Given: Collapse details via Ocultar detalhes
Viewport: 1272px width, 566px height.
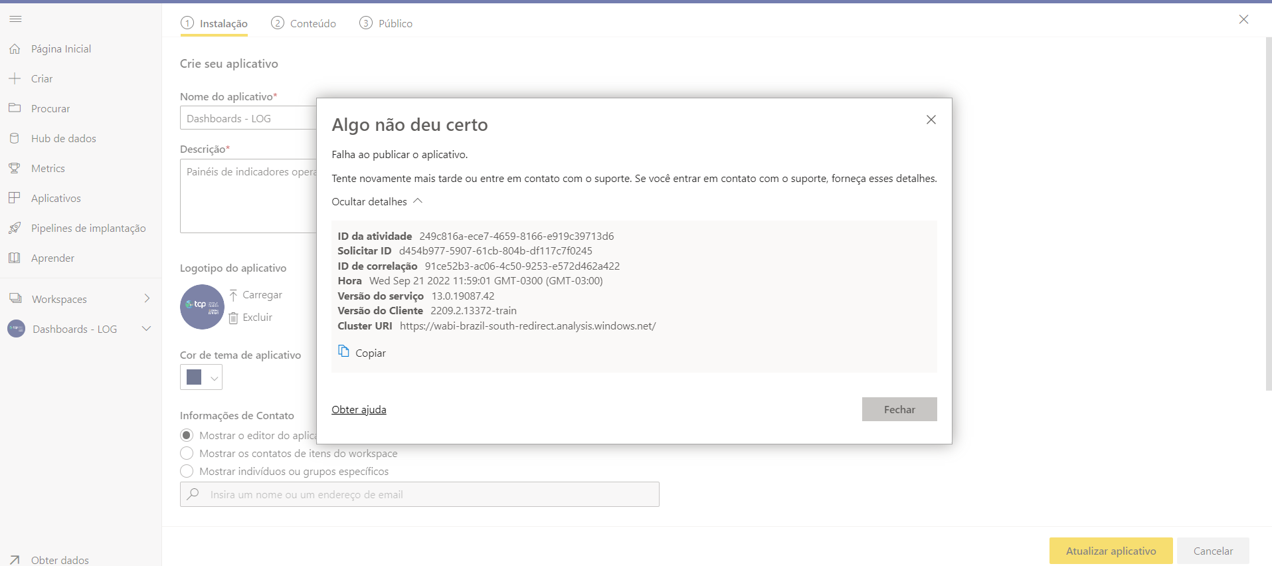Looking at the screenshot, I should pyautogui.click(x=377, y=201).
